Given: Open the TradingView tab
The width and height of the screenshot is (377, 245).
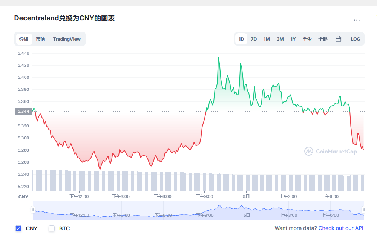Looking at the screenshot, I should (x=67, y=39).
